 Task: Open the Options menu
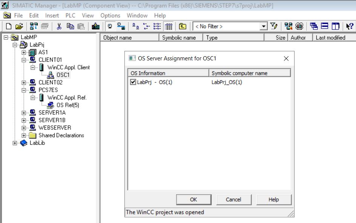pyautogui.click(x=110, y=15)
